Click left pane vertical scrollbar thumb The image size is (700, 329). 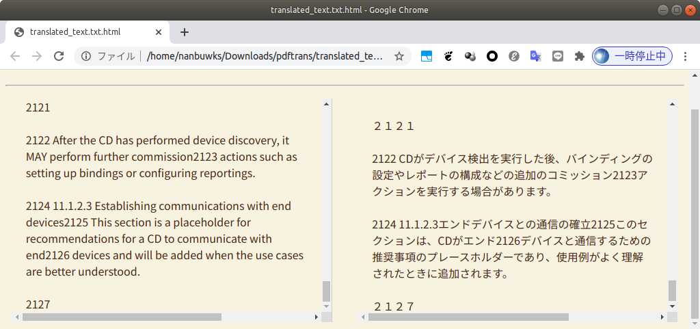[x=326, y=291]
